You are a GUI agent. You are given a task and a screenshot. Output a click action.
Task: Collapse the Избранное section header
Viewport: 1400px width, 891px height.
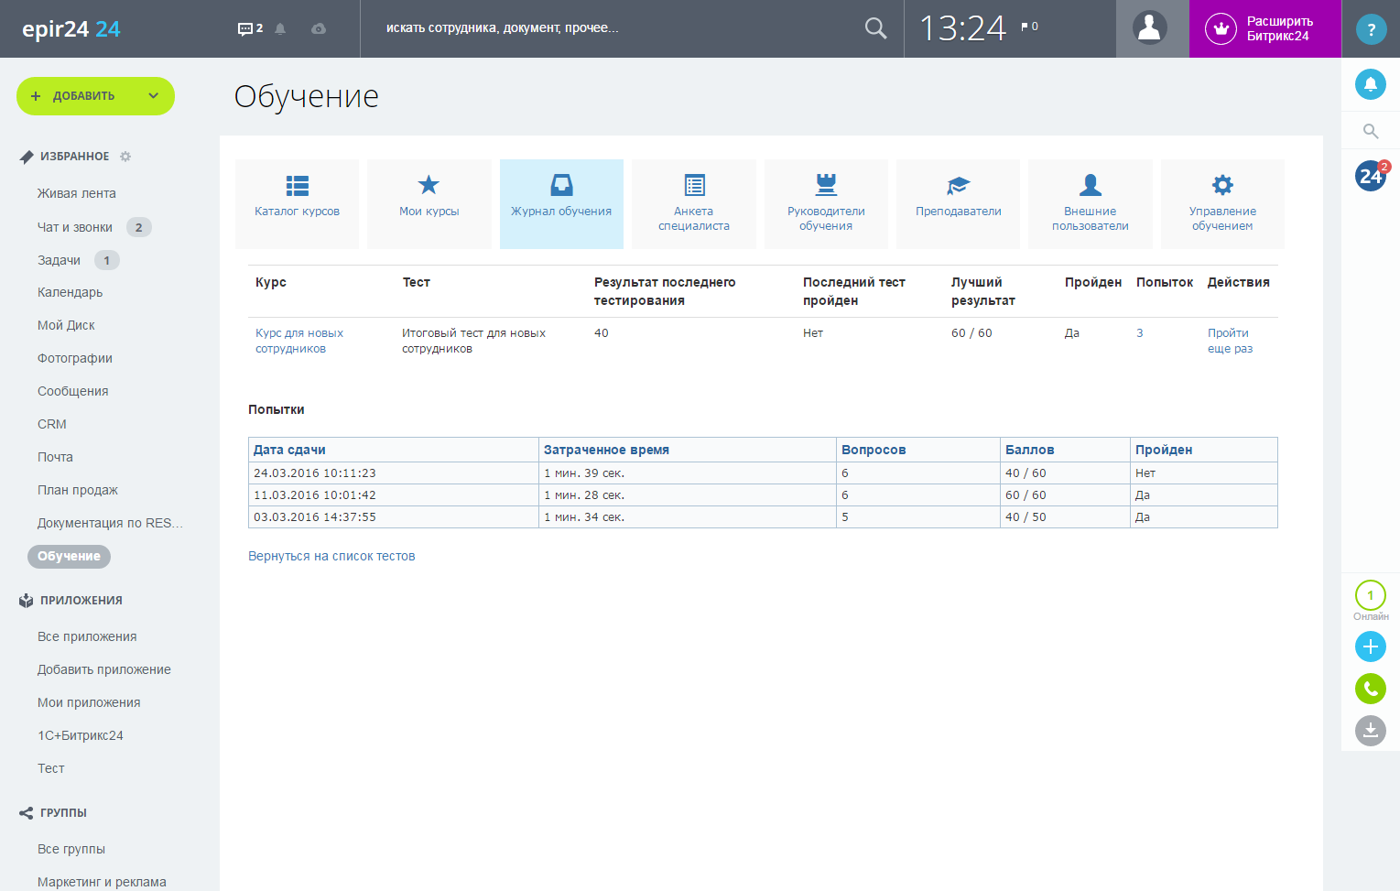74,157
